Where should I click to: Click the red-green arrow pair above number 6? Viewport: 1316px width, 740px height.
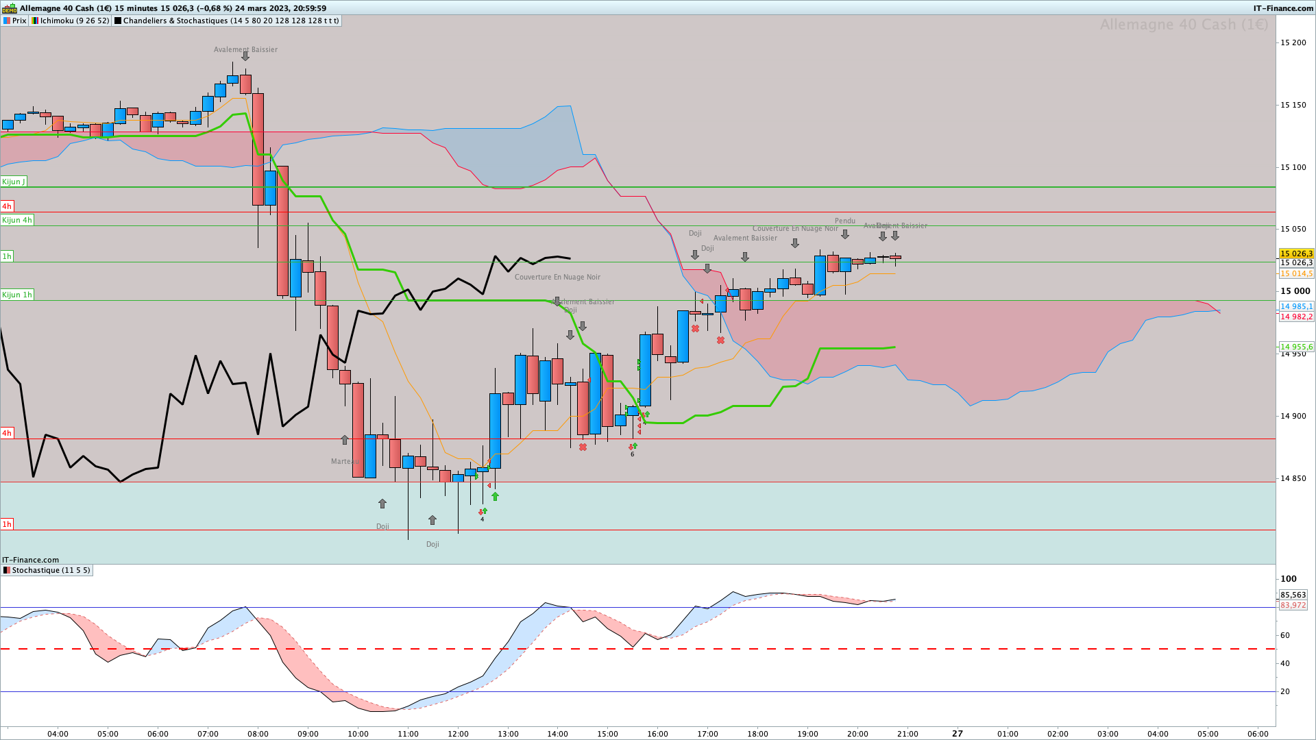coord(633,446)
